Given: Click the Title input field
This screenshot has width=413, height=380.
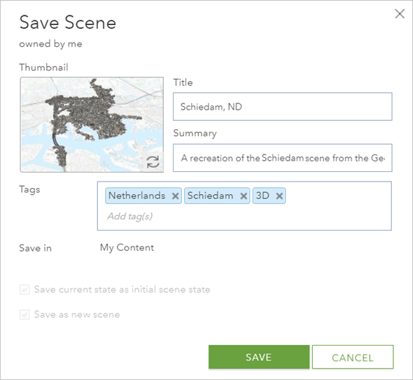Looking at the screenshot, I should [x=282, y=107].
